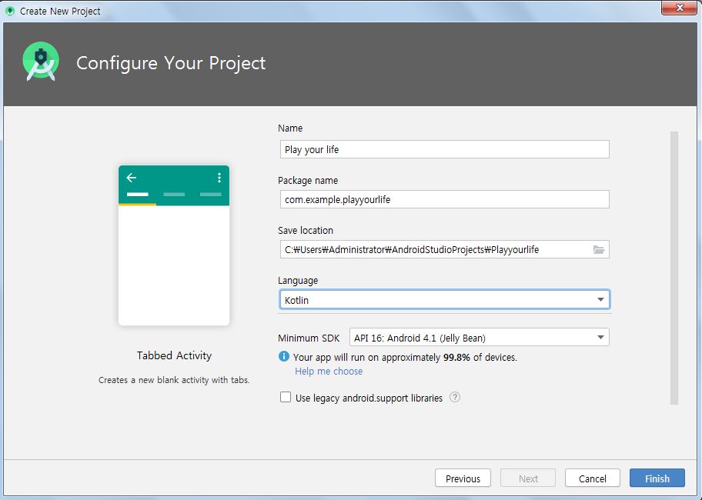The image size is (702, 500).
Task: Click the Save location label
Action: tap(306, 230)
